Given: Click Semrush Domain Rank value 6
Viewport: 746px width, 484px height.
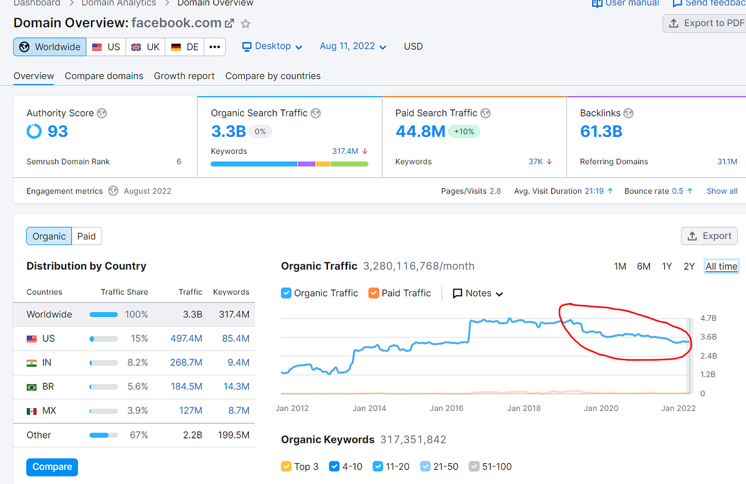Looking at the screenshot, I should tap(179, 162).
